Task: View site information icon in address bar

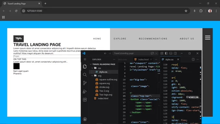Action: click(x=24, y=11)
